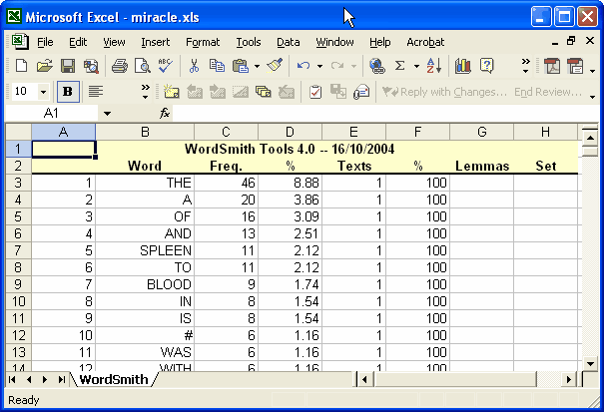Open the File menu
The height and width of the screenshot is (412, 604).
(x=45, y=42)
